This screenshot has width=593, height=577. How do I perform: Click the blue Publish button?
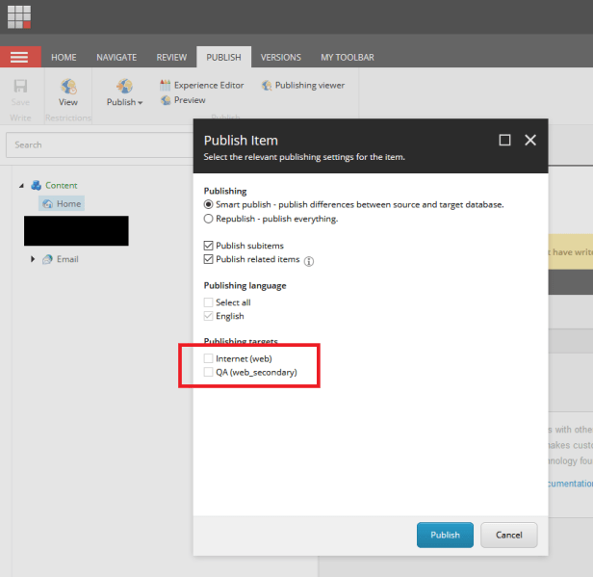(445, 535)
